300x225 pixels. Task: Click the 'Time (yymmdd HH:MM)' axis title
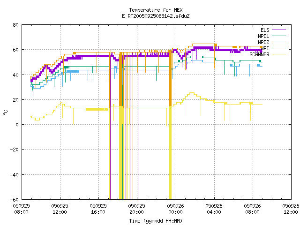(156, 221)
